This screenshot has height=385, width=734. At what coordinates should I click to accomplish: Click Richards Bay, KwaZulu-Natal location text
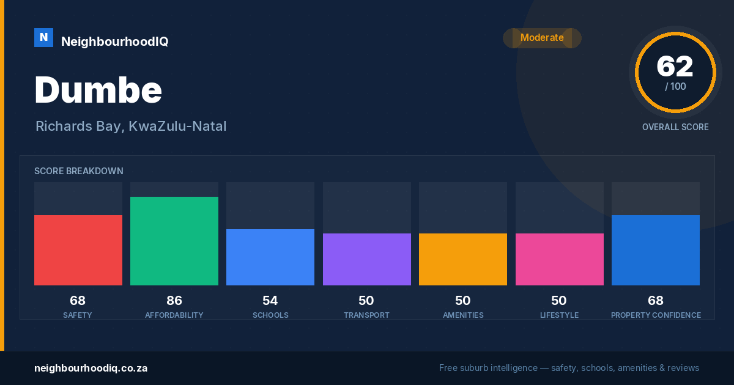[x=131, y=127]
